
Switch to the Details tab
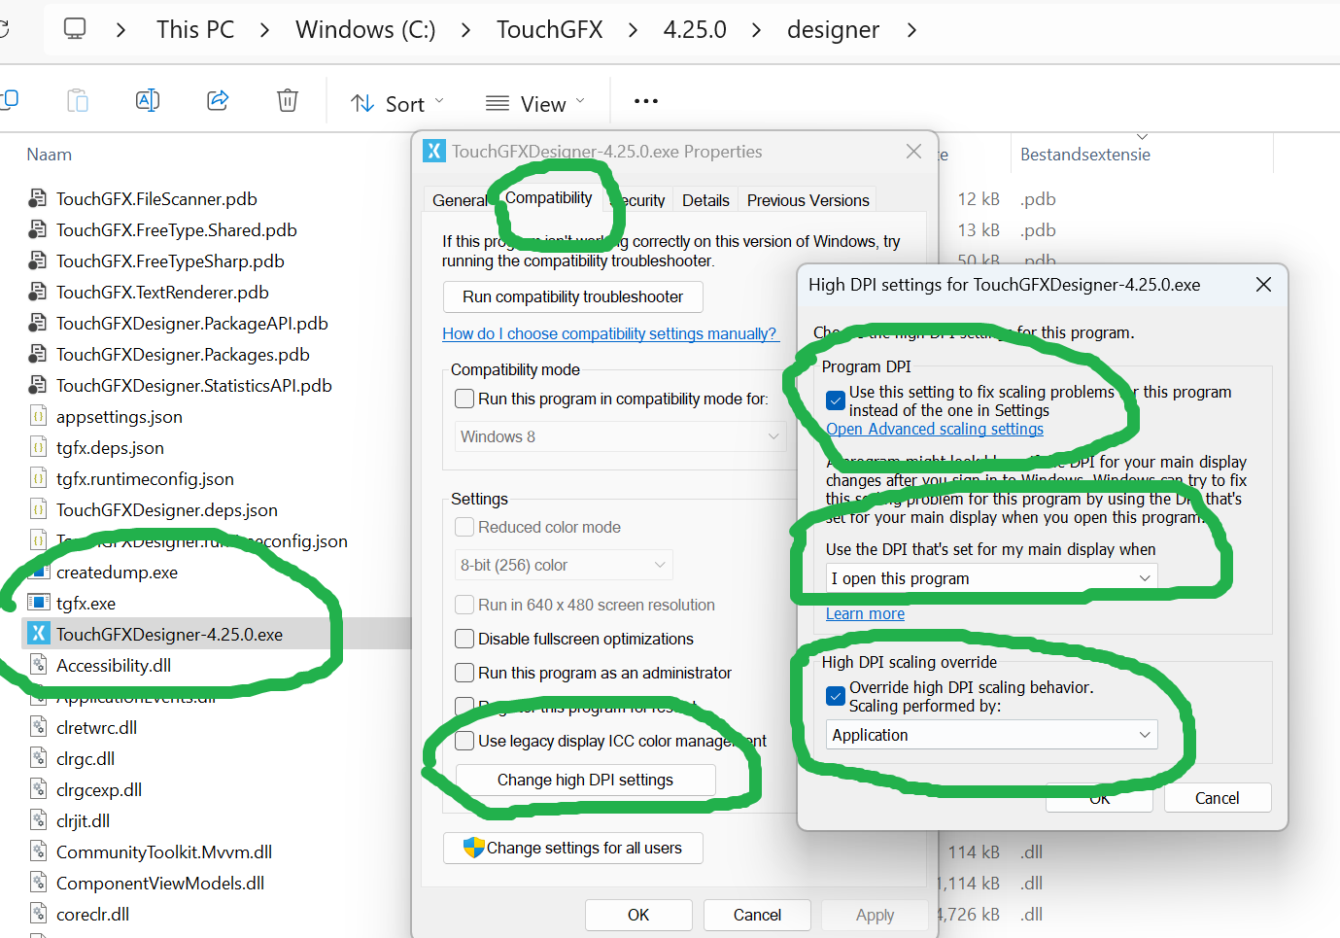704,199
